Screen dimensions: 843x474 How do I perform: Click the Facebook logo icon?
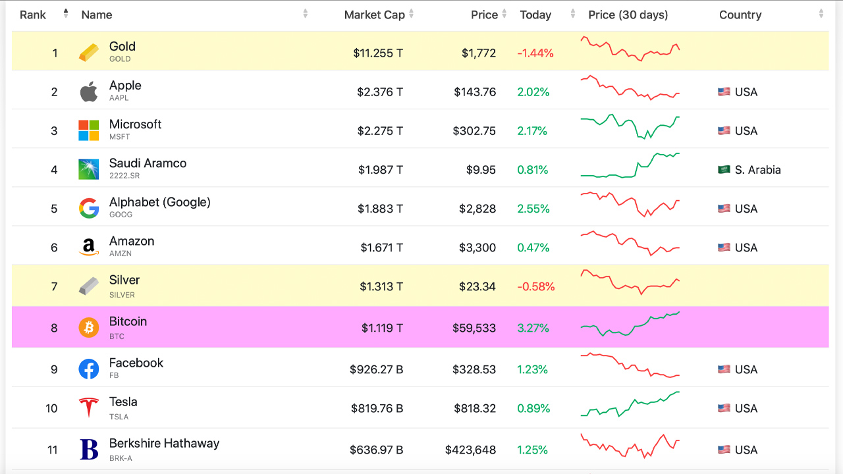[x=89, y=369]
